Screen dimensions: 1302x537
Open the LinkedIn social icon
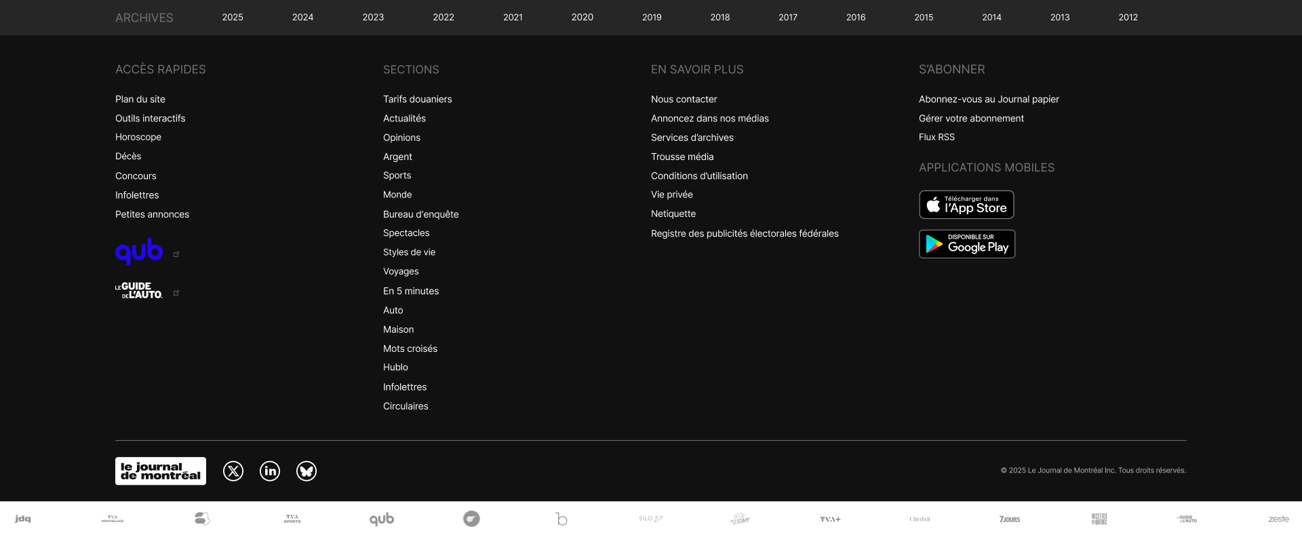coord(270,471)
